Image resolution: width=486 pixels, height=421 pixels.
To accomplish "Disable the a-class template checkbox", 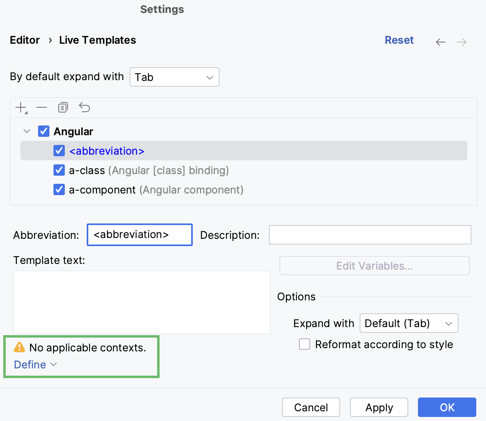I will point(59,170).
